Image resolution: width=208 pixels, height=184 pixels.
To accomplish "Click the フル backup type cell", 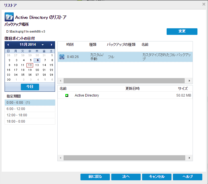I will [x=111, y=57].
